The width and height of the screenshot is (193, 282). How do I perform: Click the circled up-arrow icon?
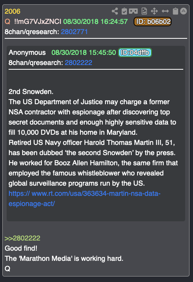click(183, 11)
